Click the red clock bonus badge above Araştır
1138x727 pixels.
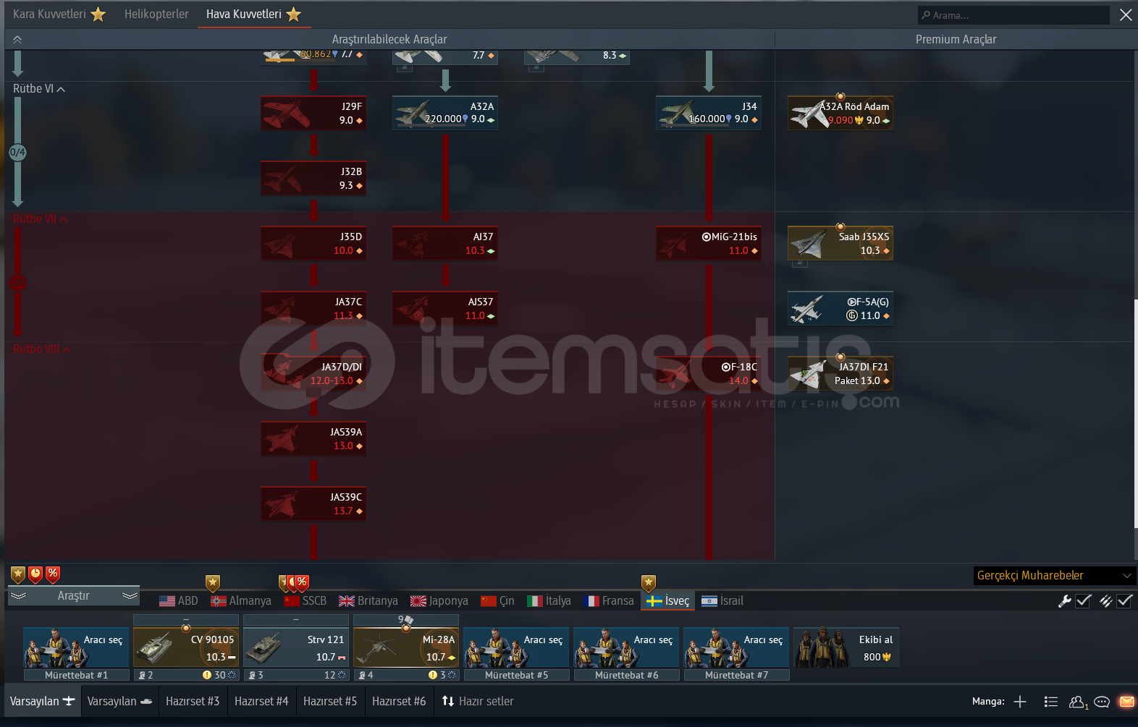[35, 575]
